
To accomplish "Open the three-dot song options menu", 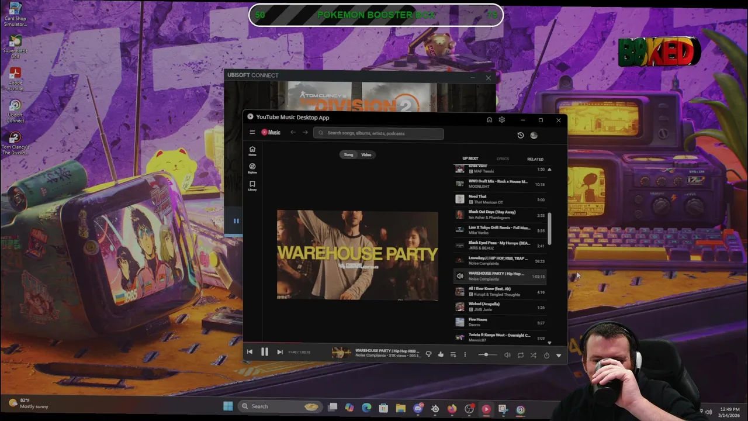I will [x=465, y=354].
